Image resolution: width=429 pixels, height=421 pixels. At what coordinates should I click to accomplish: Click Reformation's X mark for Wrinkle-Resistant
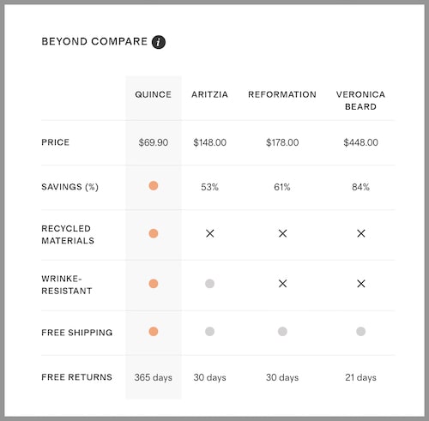(x=282, y=284)
